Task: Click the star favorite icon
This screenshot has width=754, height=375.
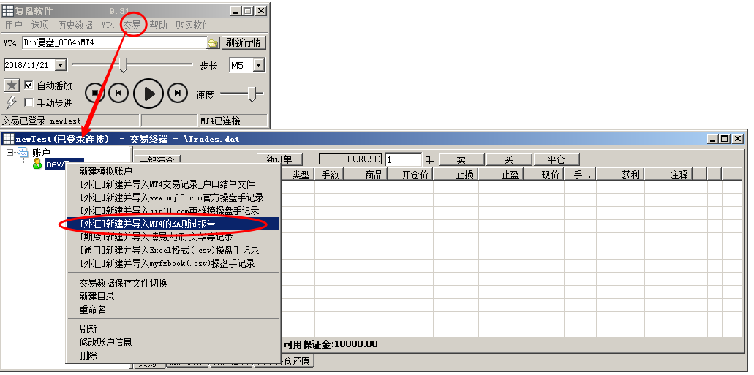Action: point(11,86)
